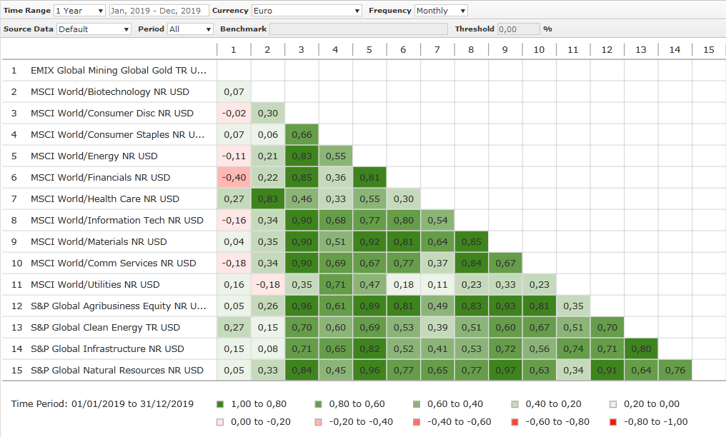The height and width of the screenshot is (437, 726).
Task: Expand the Currency Euro dropdown
Action: click(307, 11)
